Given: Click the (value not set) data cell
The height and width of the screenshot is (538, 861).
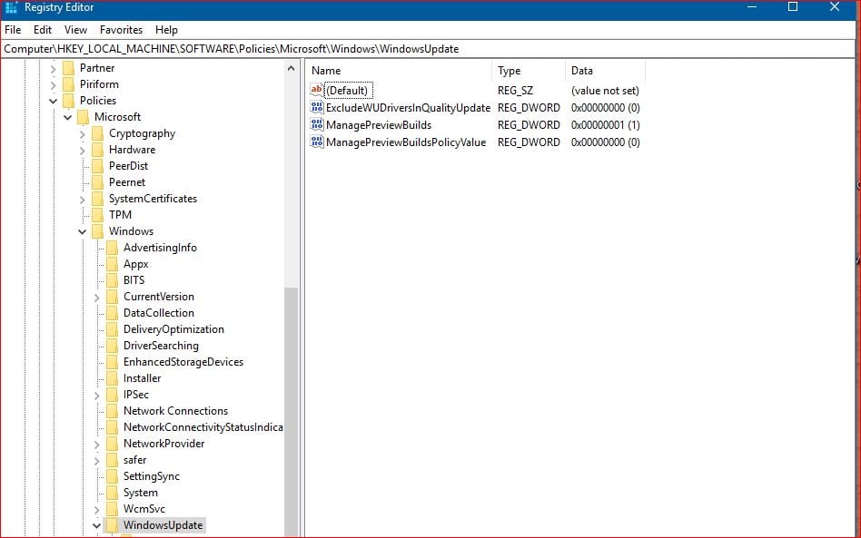Looking at the screenshot, I should (x=605, y=91).
